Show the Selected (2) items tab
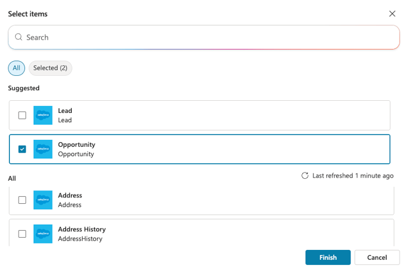This screenshot has height=272, width=406. (50, 68)
